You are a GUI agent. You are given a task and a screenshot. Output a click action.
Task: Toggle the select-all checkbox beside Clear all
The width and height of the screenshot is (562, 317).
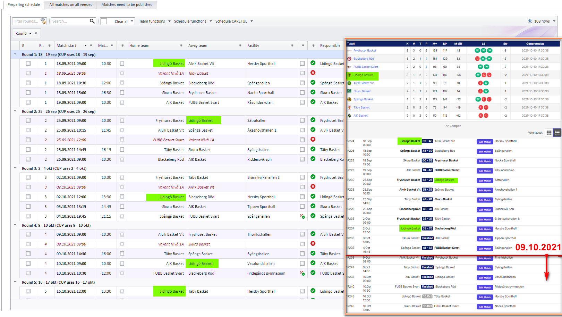[104, 21]
